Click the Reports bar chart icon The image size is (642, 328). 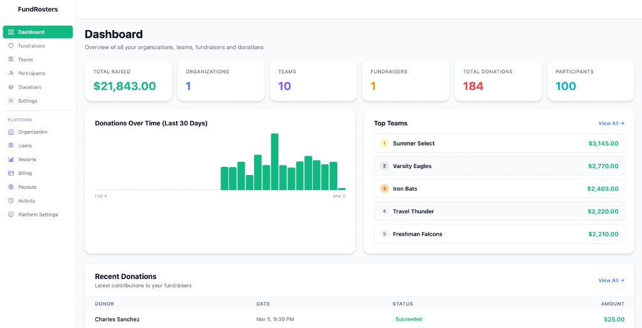pyautogui.click(x=11, y=159)
